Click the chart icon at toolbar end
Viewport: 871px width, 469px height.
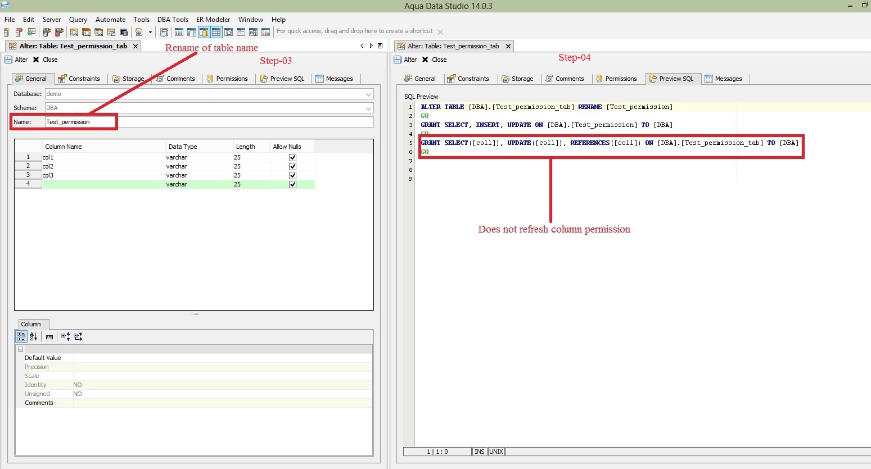tap(265, 32)
